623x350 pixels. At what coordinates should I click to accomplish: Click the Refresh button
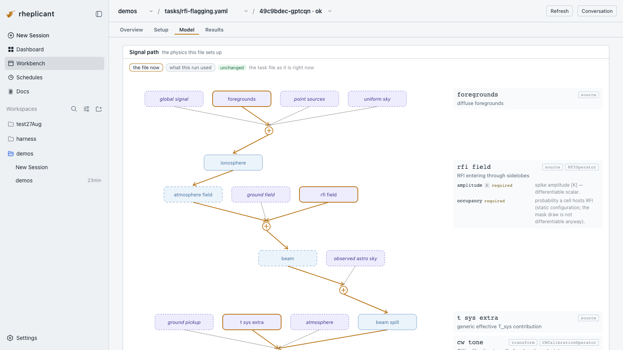coord(560,11)
